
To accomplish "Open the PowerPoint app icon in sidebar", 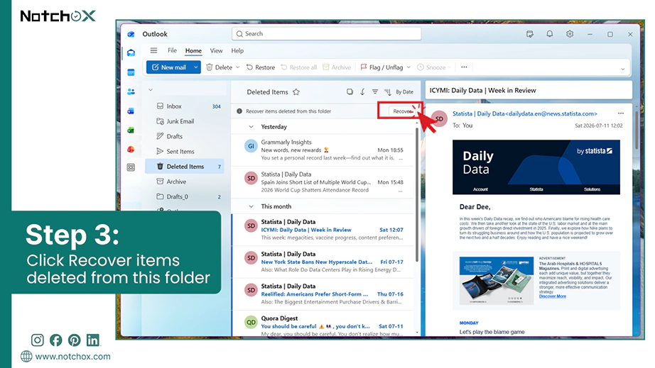I will click(x=131, y=149).
